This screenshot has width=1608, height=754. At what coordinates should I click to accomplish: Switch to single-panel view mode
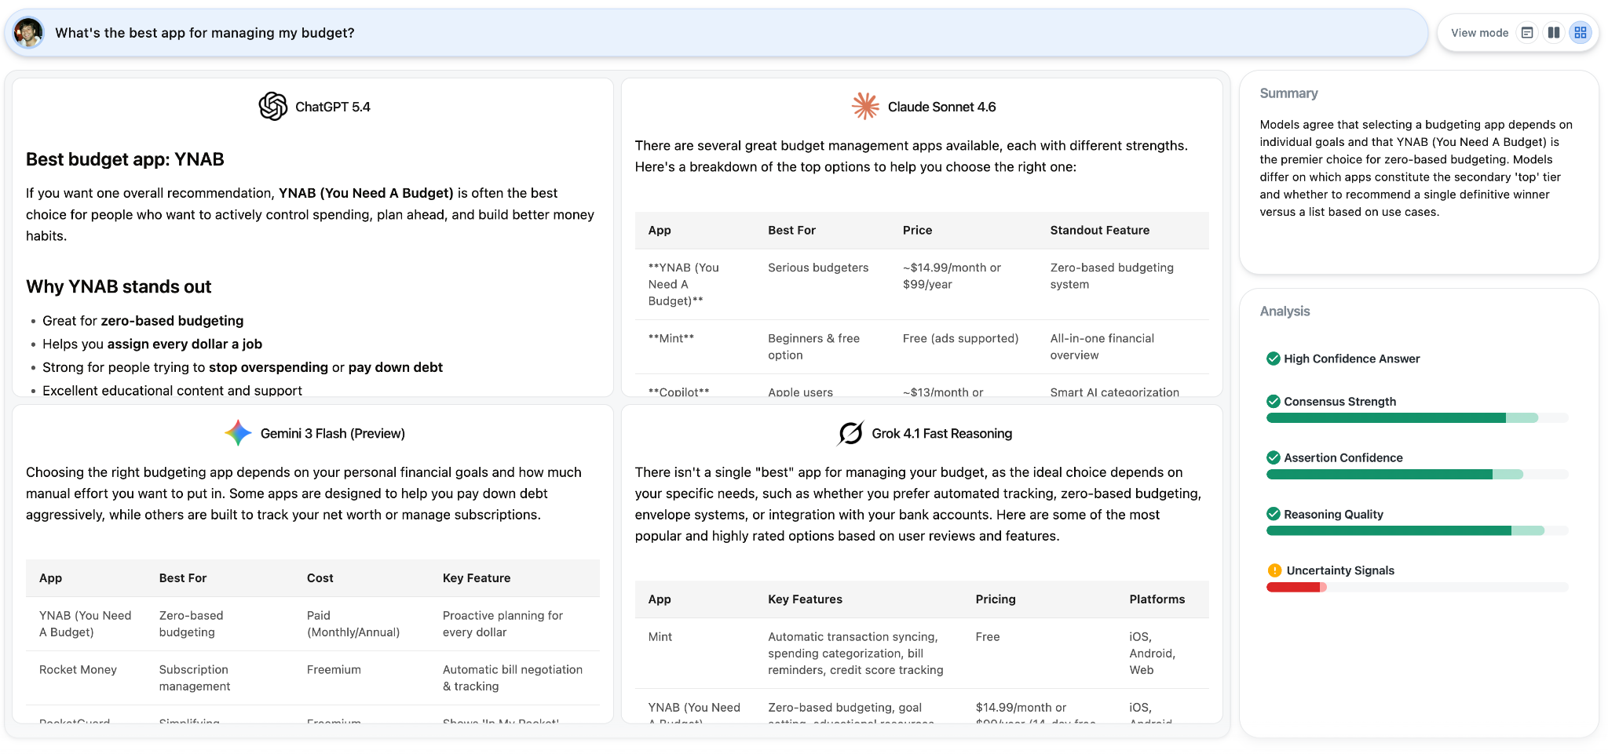[1527, 33]
